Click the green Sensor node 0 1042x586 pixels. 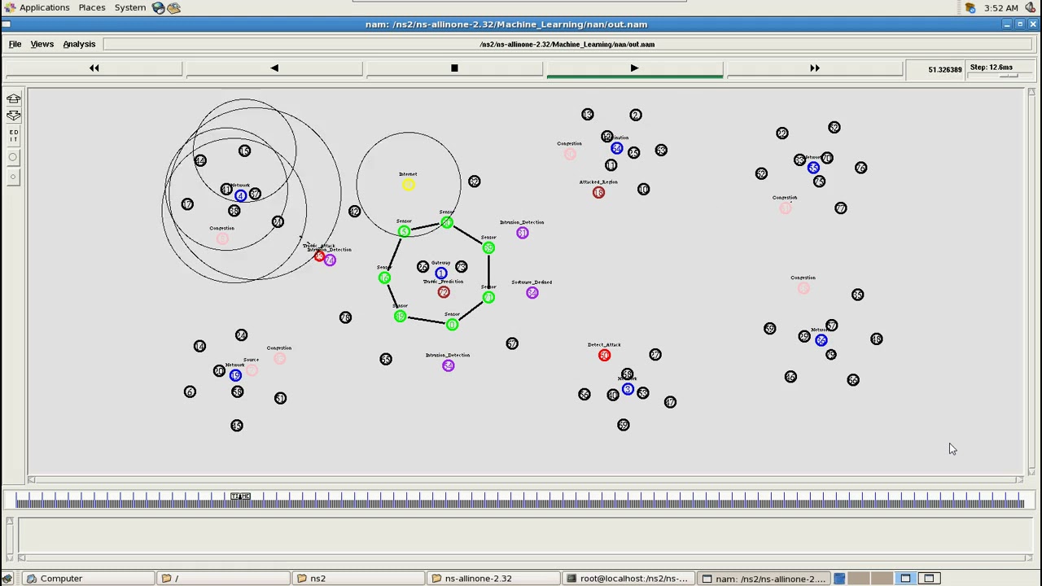coord(452,325)
